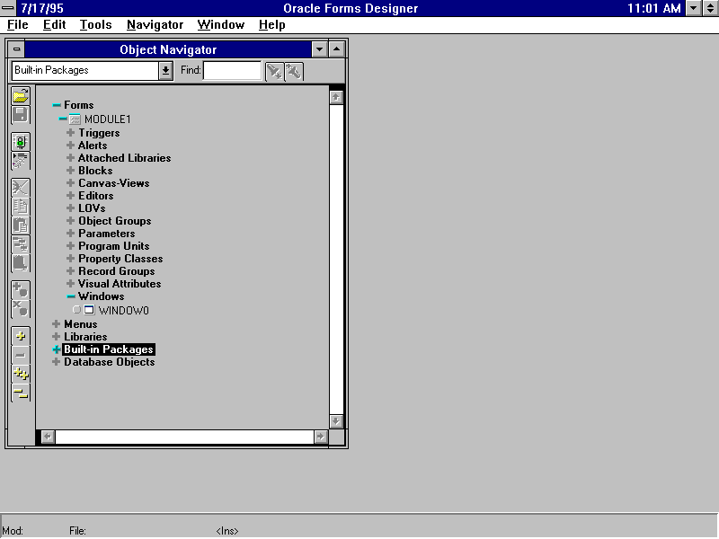This screenshot has height=539, width=719.
Task: Click the vertical scrollbar down arrow
Action: tap(336, 420)
